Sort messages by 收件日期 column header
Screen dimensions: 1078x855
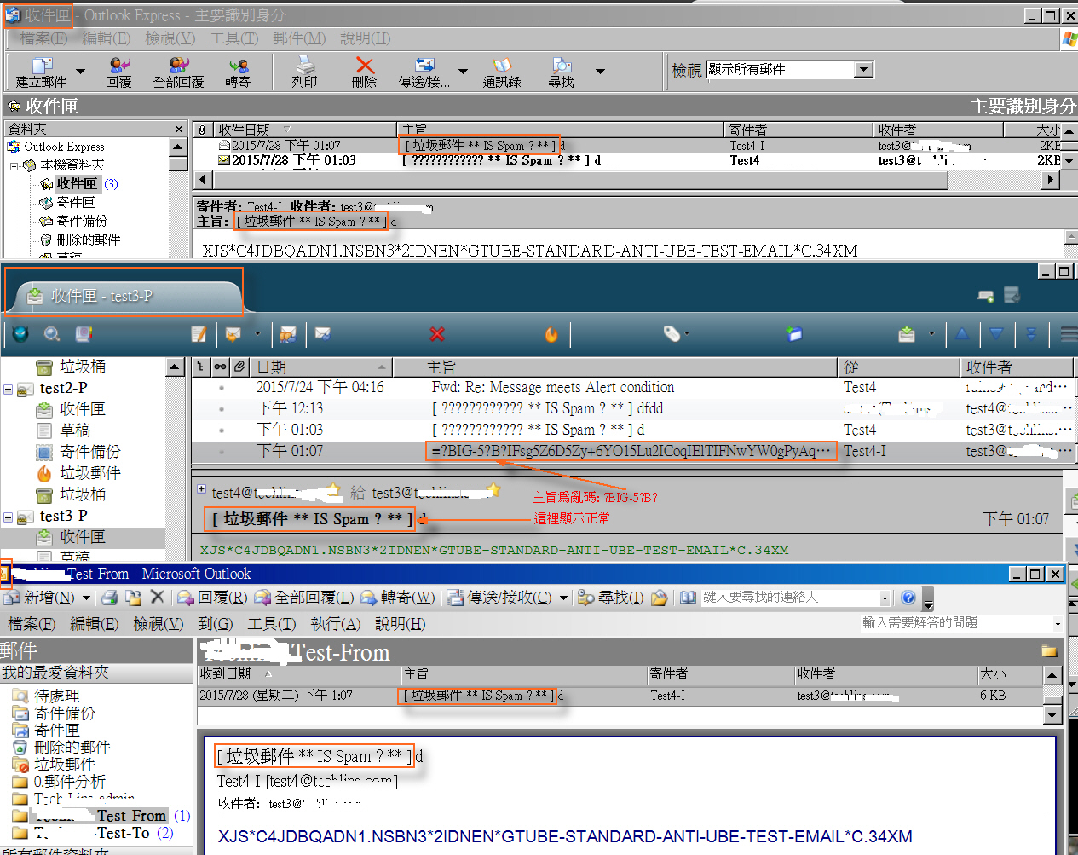point(244,130)
